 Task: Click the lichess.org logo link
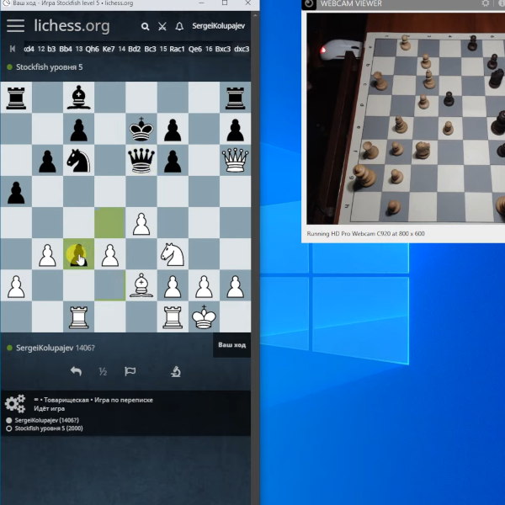[72, 26]
